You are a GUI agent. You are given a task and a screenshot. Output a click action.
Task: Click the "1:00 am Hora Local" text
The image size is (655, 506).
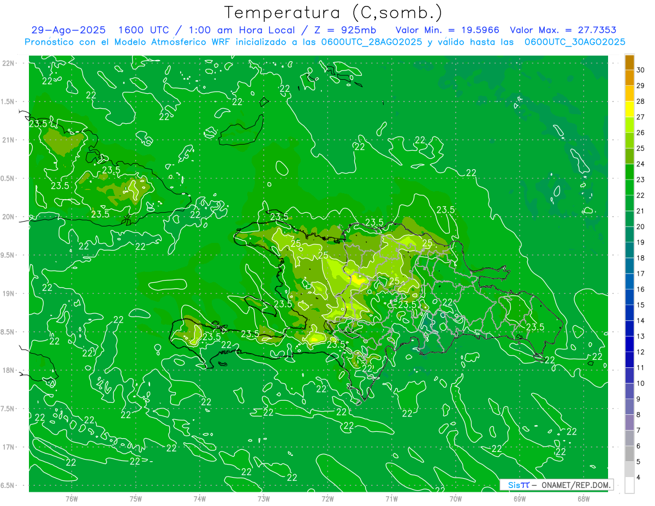(x=242, y=30)
